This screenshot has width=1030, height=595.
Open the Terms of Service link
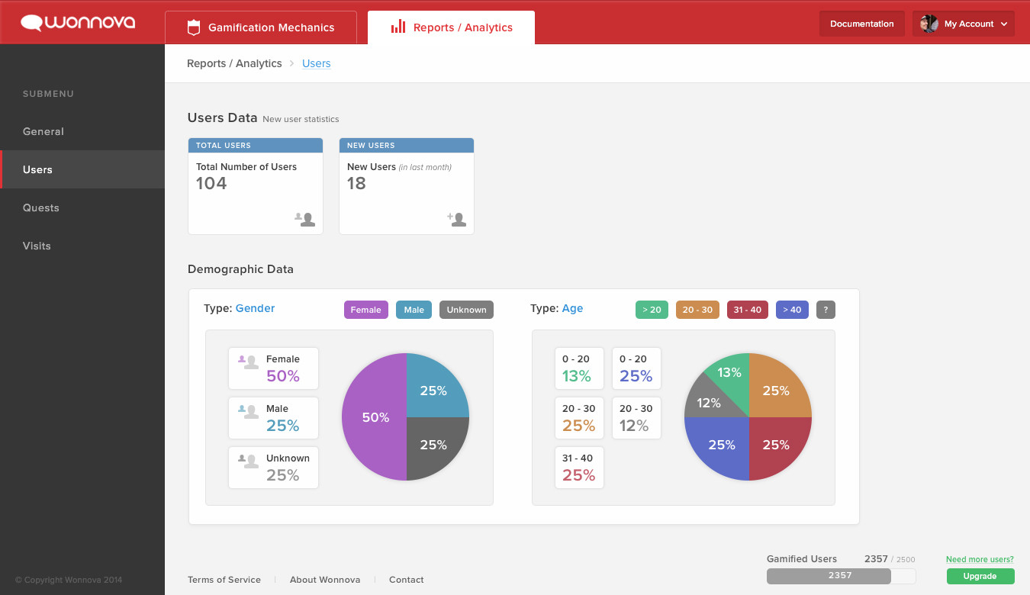pos(224,580)
